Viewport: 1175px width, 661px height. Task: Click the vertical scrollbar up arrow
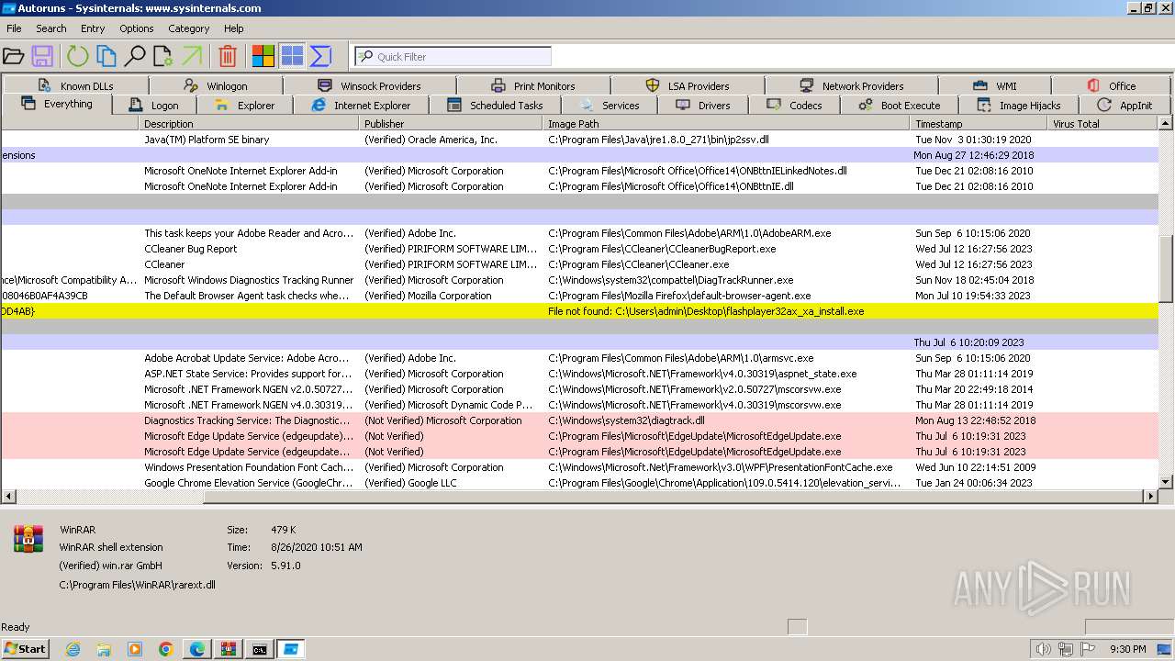point(1167,123)
